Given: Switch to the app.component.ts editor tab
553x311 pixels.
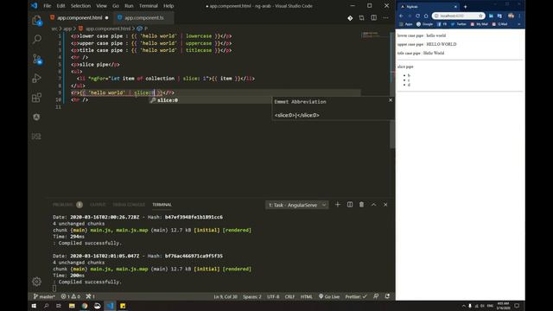Looking at the screenshot, I should click(144, 17).
